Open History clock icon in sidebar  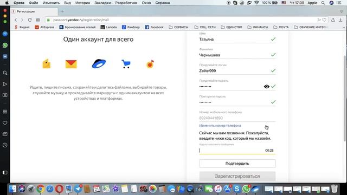5,145
